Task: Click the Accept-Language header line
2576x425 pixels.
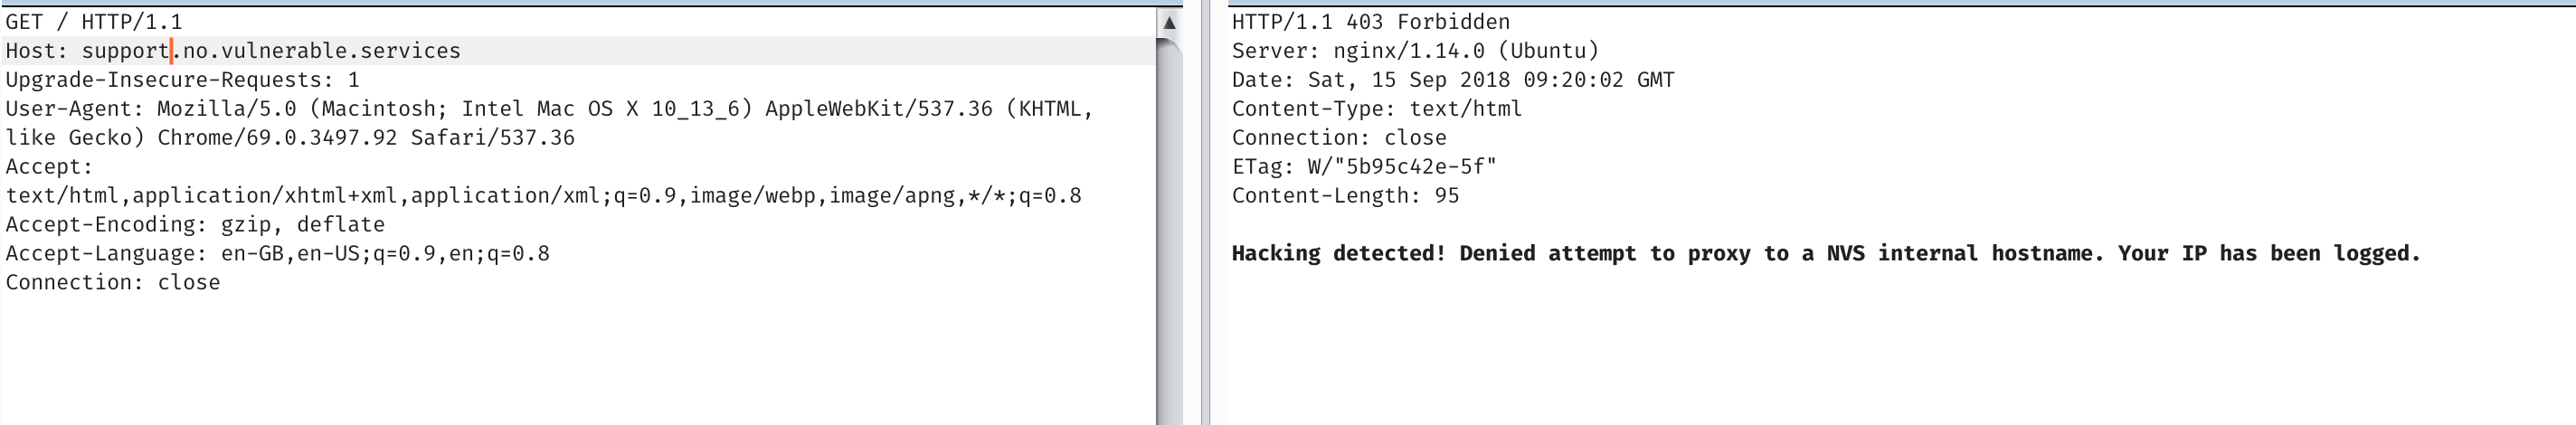Action: [x=277, y=254]
